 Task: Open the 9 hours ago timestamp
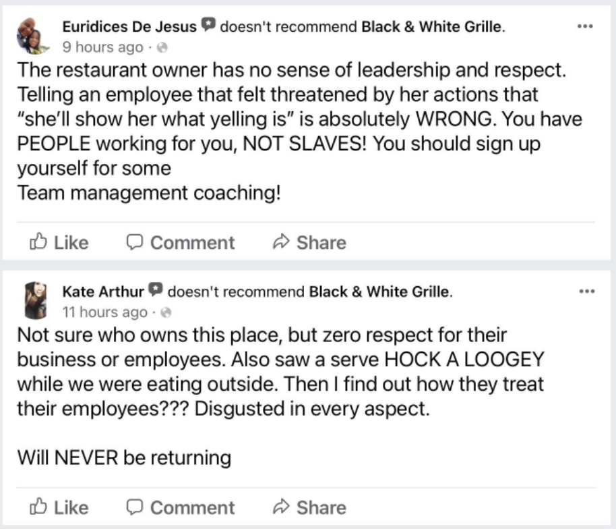(102, 48)
